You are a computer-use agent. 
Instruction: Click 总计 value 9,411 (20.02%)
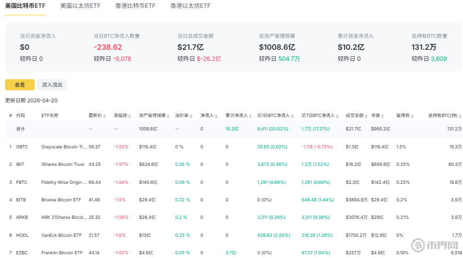pyautogui.click(x=273, y=129)
